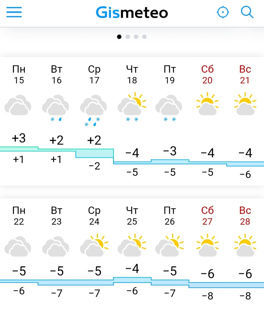Select the first carousel page dot
Screen dimensions: 264x314
(x=119, y=37)
